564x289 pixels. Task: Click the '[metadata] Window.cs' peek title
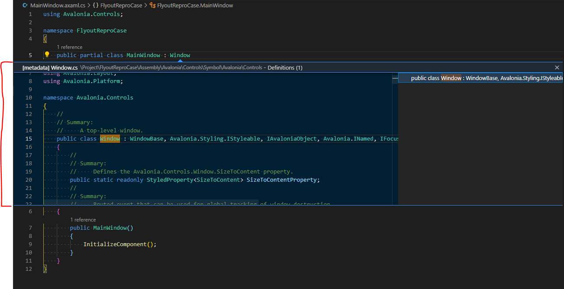coord(50,67)
